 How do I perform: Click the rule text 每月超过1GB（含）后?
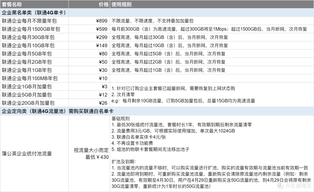coord(157,70)
